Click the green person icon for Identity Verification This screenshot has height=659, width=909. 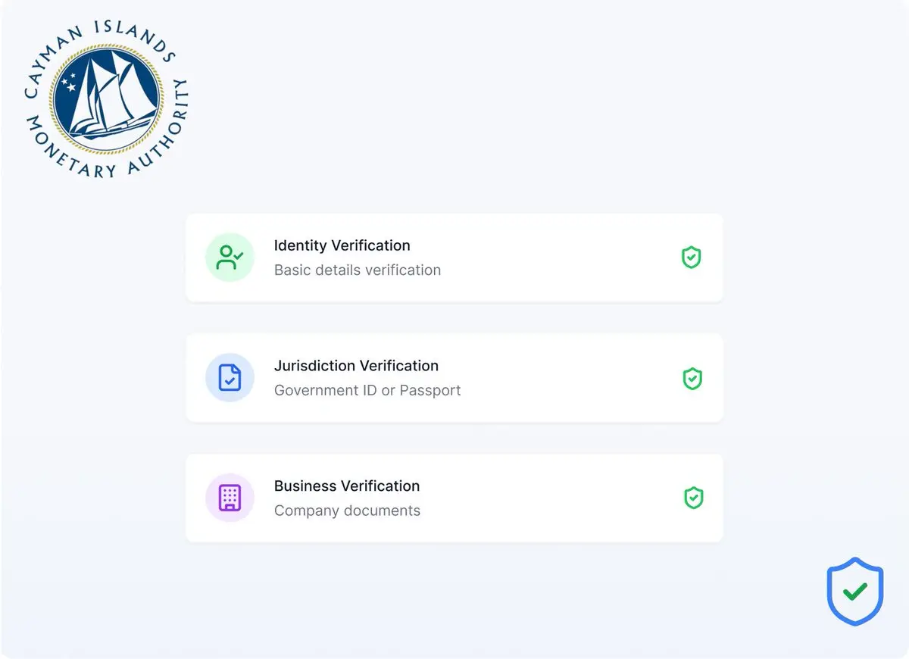(x=230, y=258)
